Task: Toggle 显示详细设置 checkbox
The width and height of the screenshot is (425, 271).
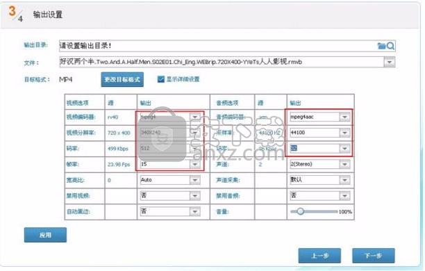Action: (160, 79)
